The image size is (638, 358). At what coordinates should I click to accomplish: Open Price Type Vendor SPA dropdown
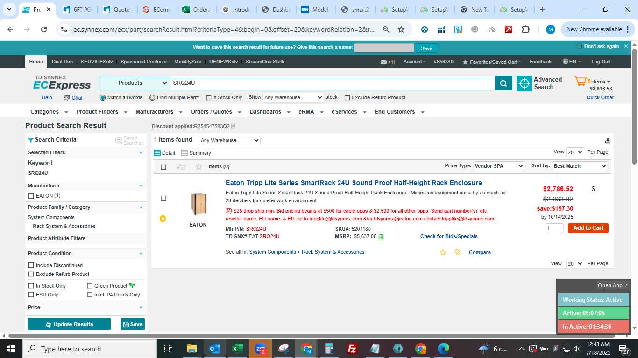[498, 166]
